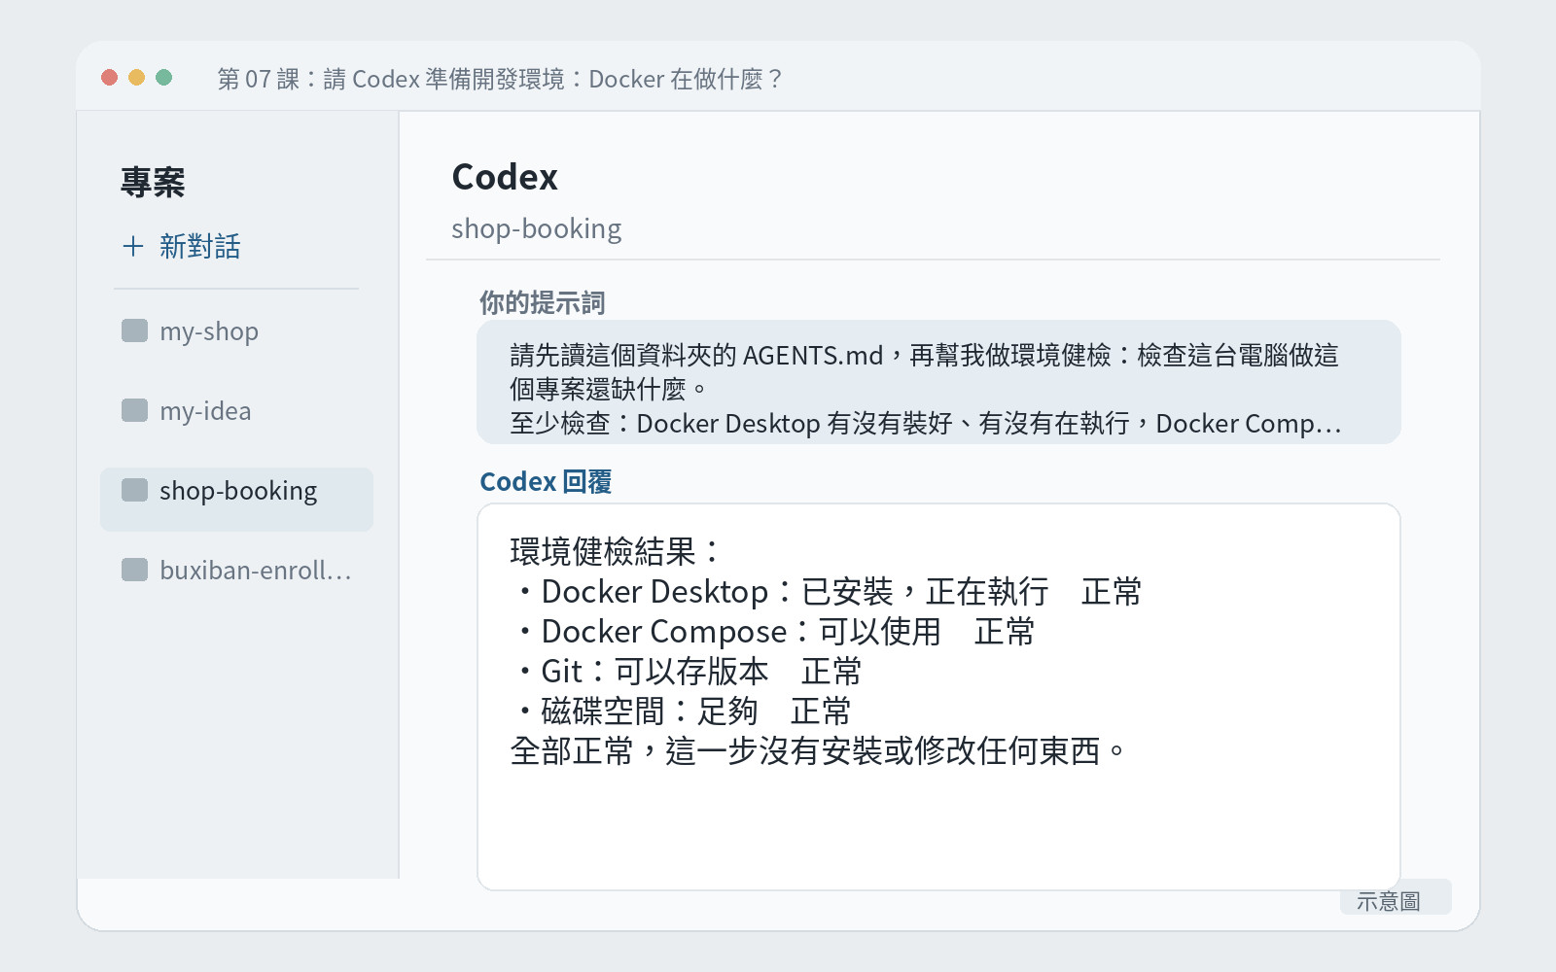
Task: Click the red close window dot
Action: pos(110,78)
